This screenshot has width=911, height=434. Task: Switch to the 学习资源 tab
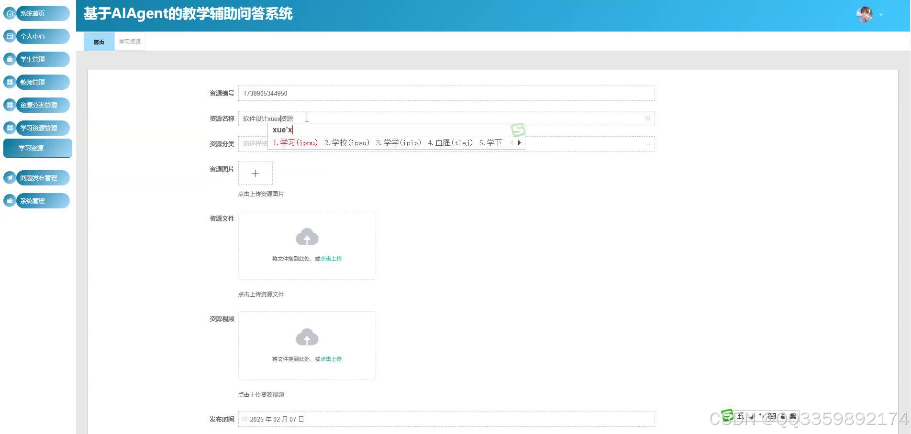[129, 41]
